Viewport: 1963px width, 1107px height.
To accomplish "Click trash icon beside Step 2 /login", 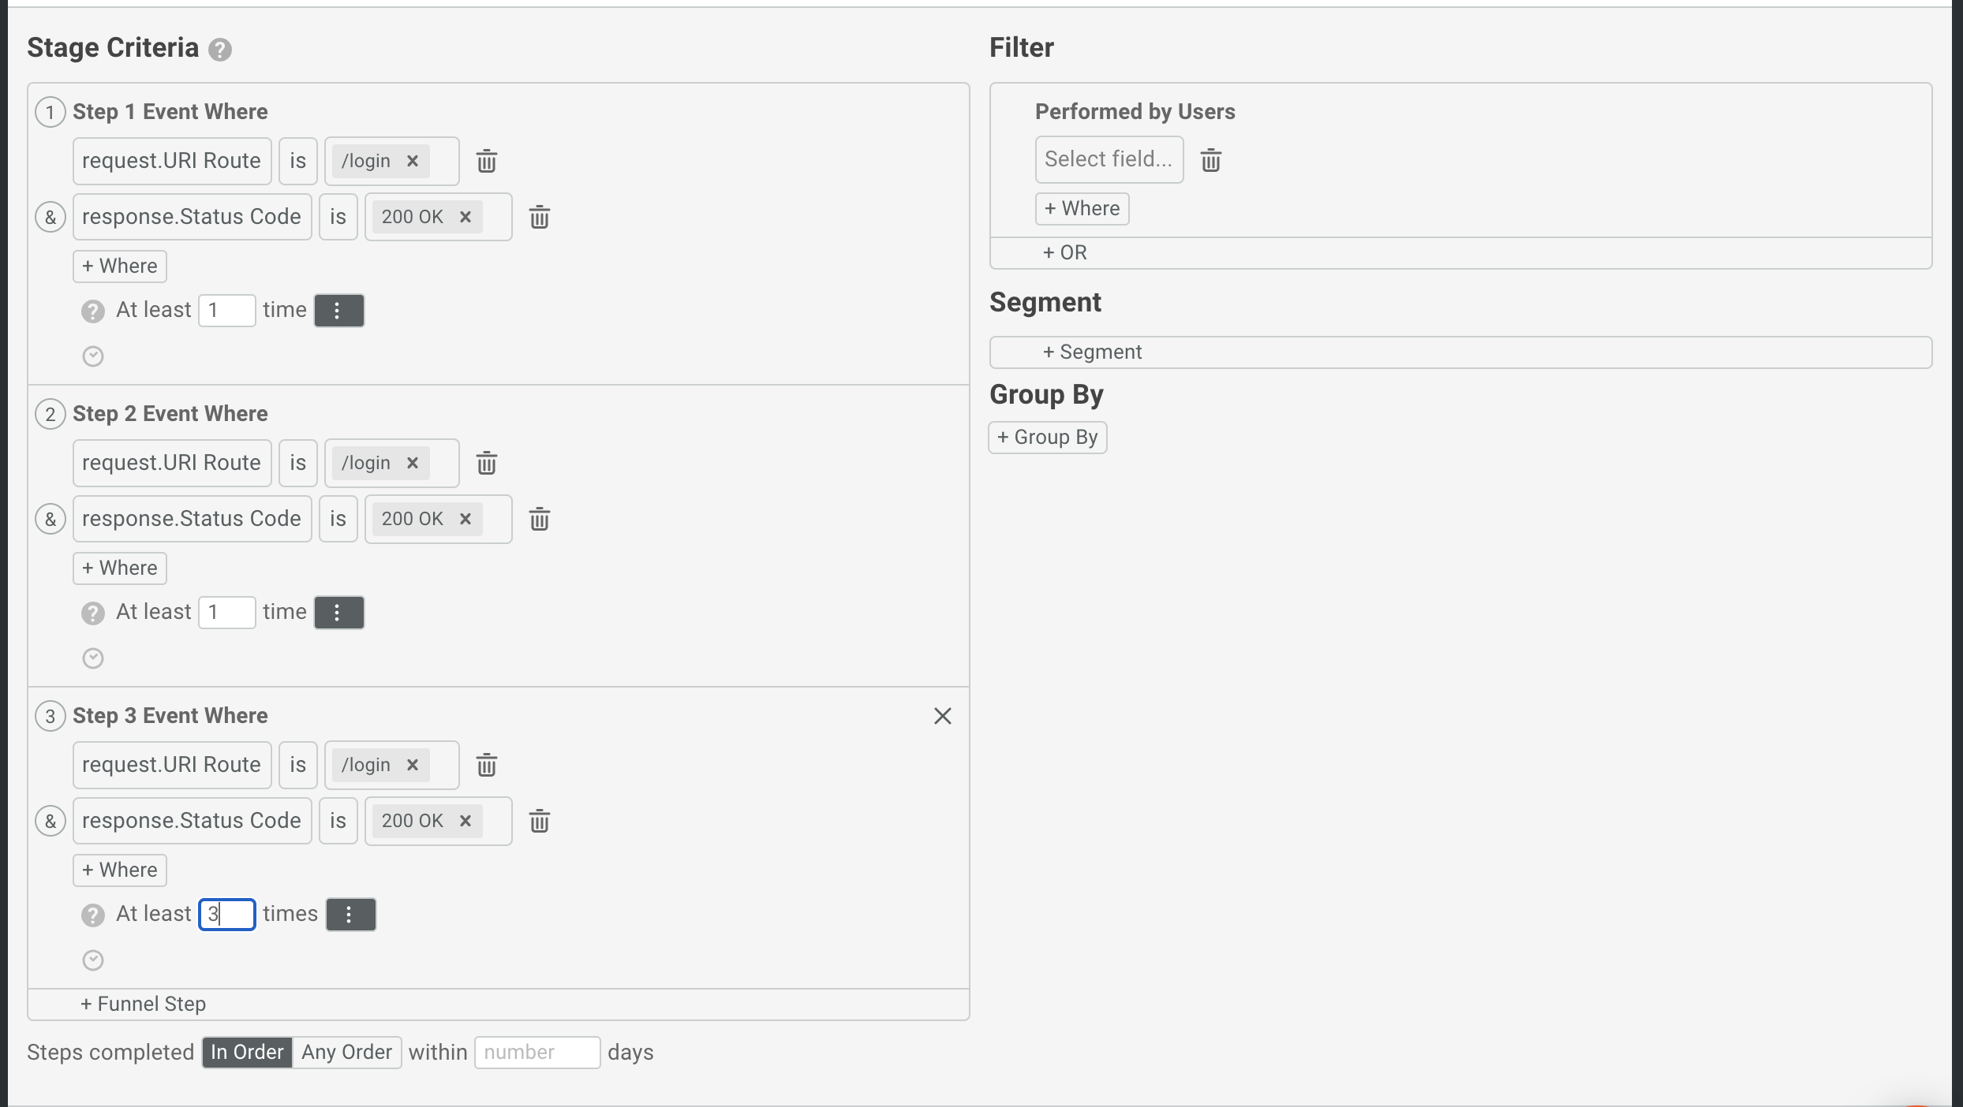I will (x=486, y=464).
